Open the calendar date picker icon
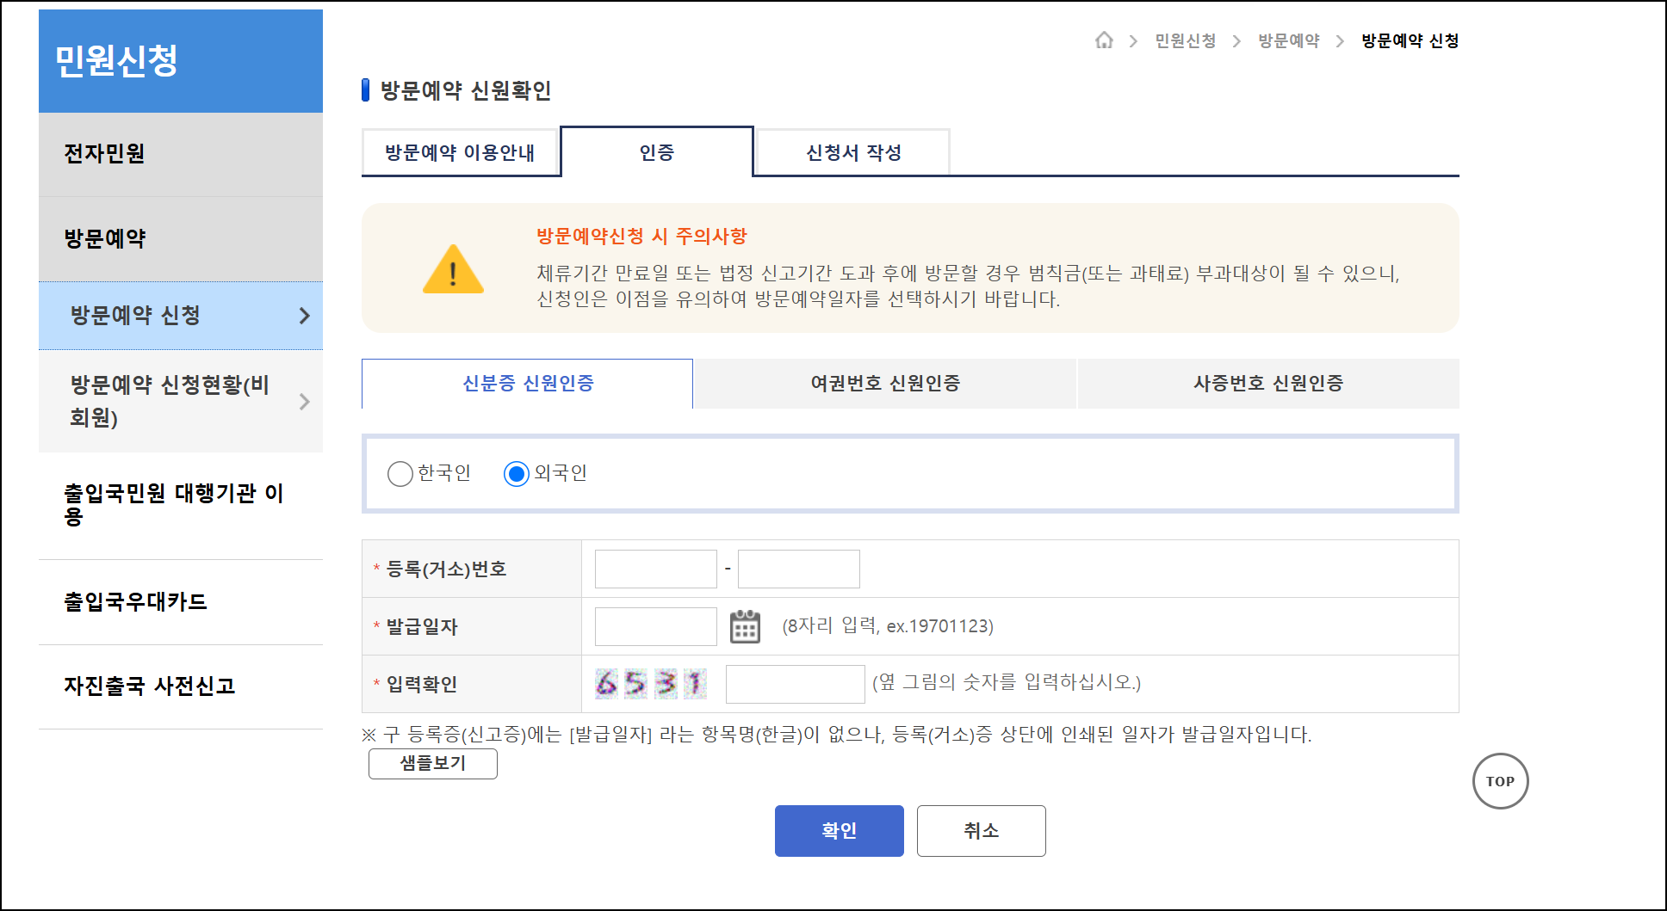This screenshot has width=1667, height=911. tap(745, 626)
